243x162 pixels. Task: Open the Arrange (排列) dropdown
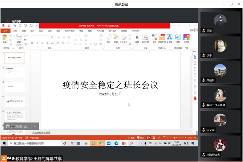[116, 39]
